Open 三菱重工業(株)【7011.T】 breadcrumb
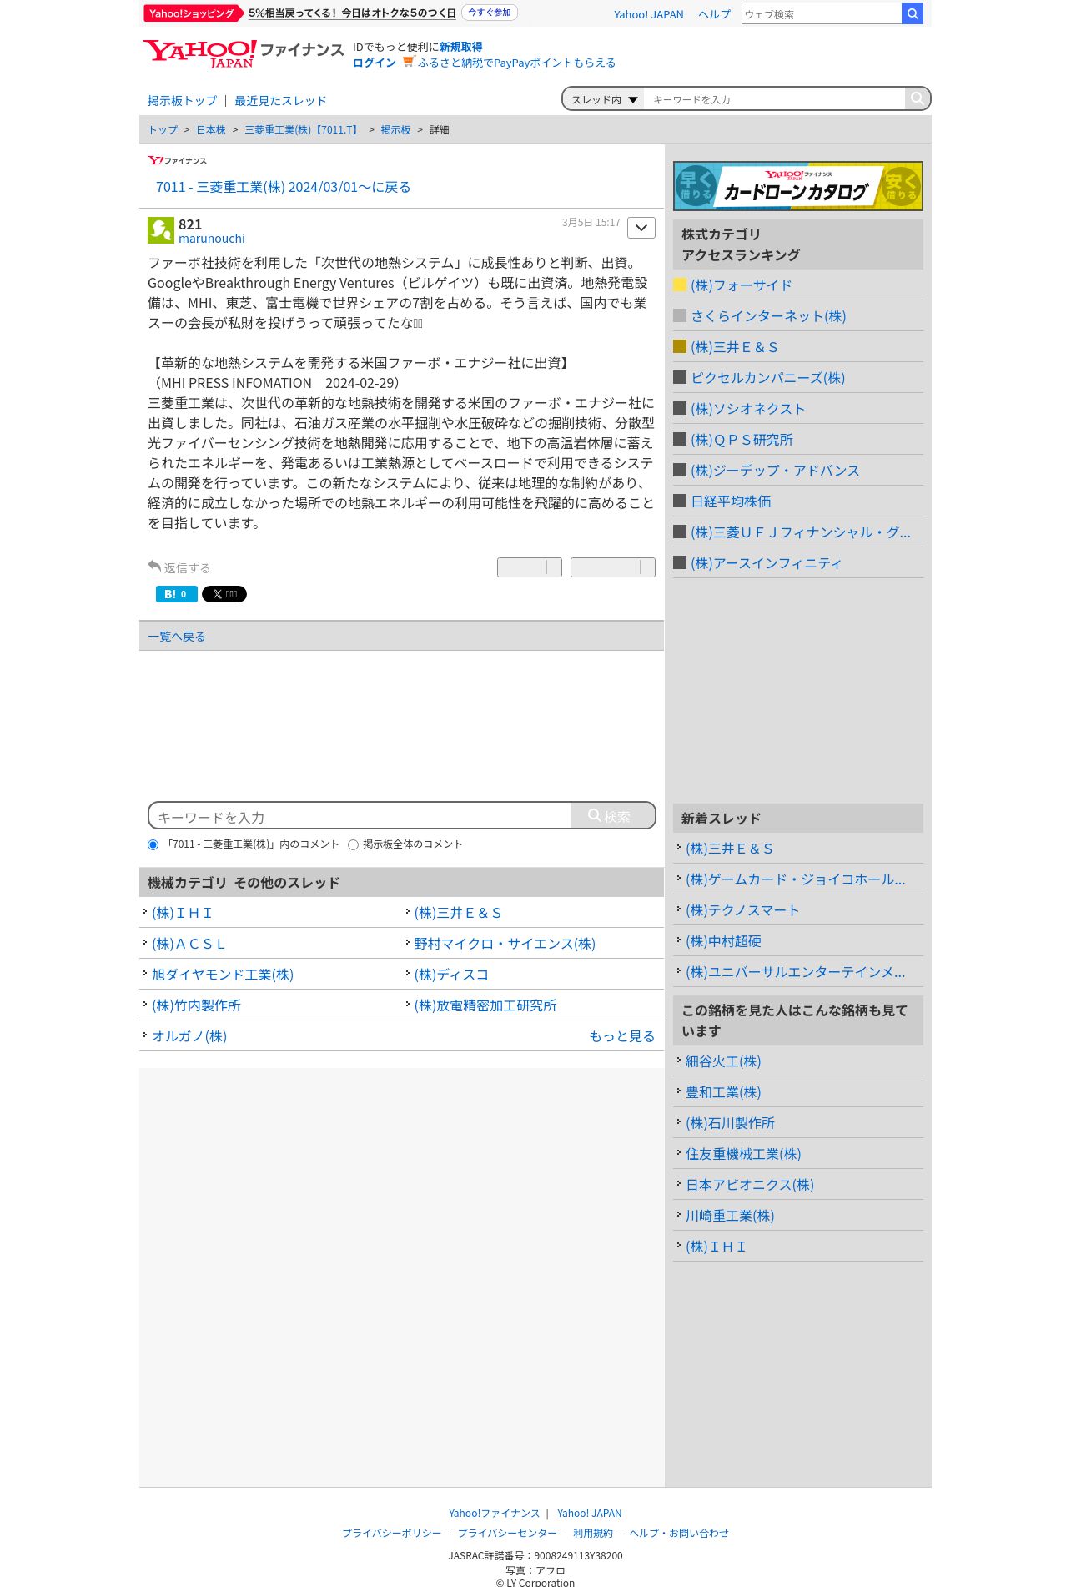This screenshot has width=1071, height=1587. 303,130
